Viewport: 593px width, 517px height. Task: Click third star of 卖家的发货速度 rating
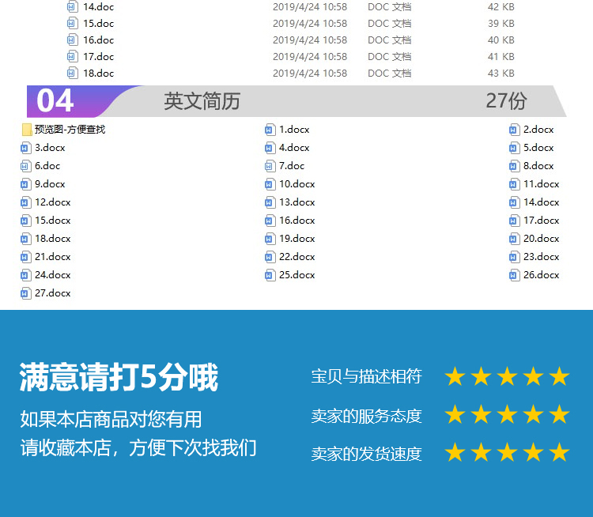[507, 452]
